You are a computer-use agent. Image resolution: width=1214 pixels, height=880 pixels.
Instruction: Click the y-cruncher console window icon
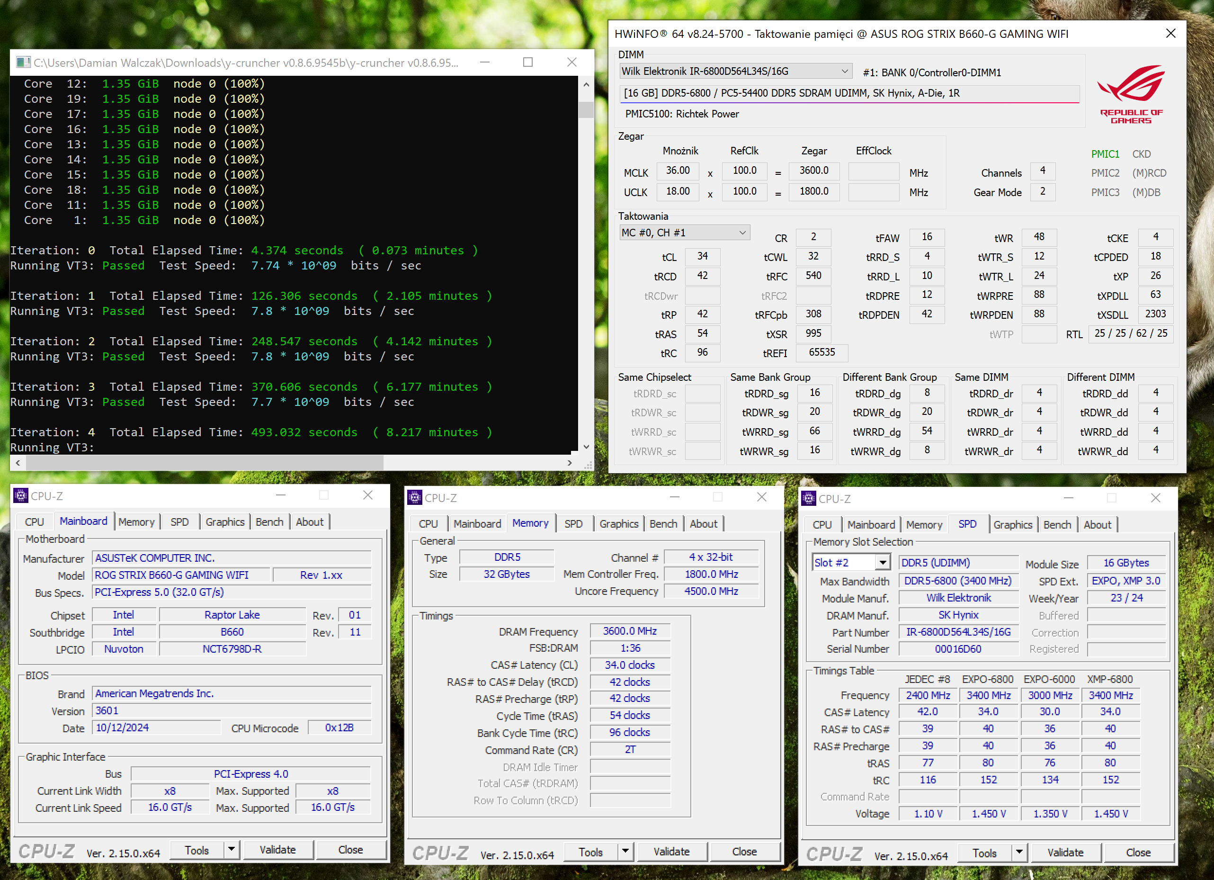[x=23, y=63]
